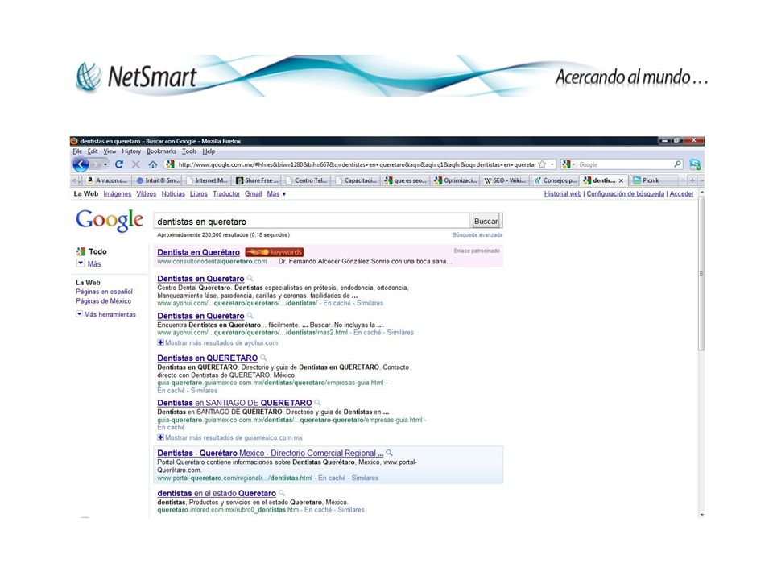This screenshot has height=580, width=773.
Task: Open the Libros link
Action: (x=199, y=194)
